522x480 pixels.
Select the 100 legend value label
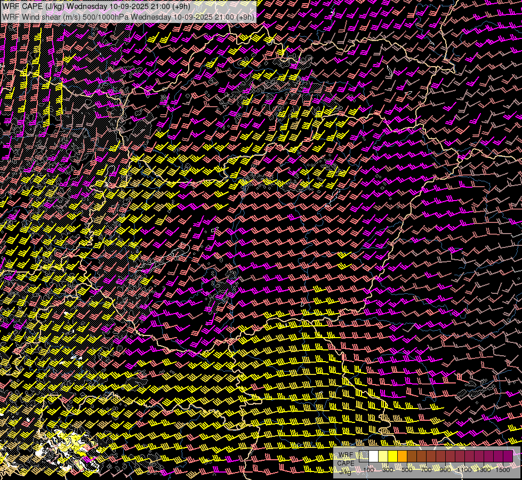[x=369, y=470]
